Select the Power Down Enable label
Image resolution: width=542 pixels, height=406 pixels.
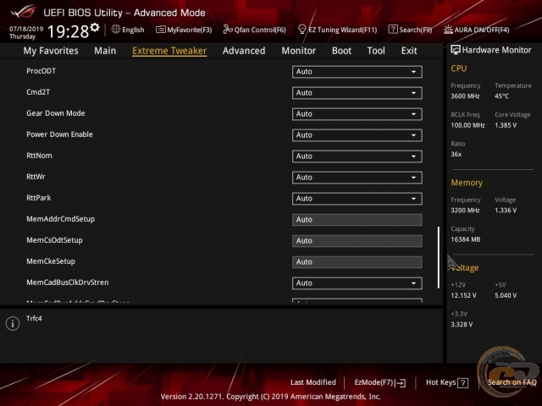point(59,134)
